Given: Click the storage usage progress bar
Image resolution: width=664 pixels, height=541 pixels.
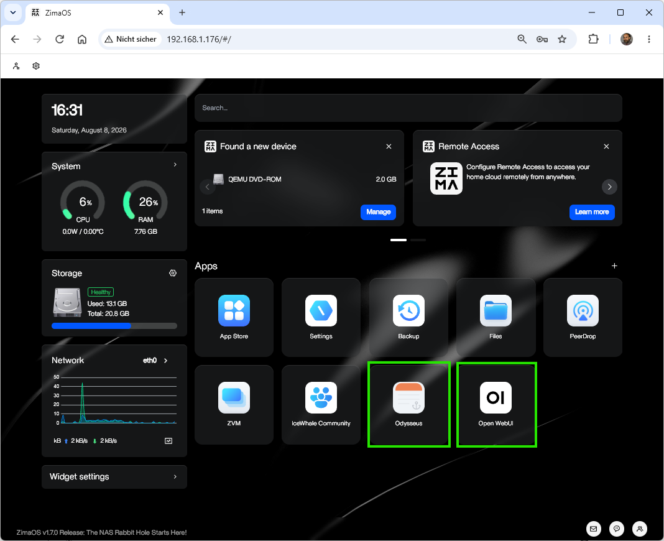Looking at the screenshot, I should click(x=114, y=326).
